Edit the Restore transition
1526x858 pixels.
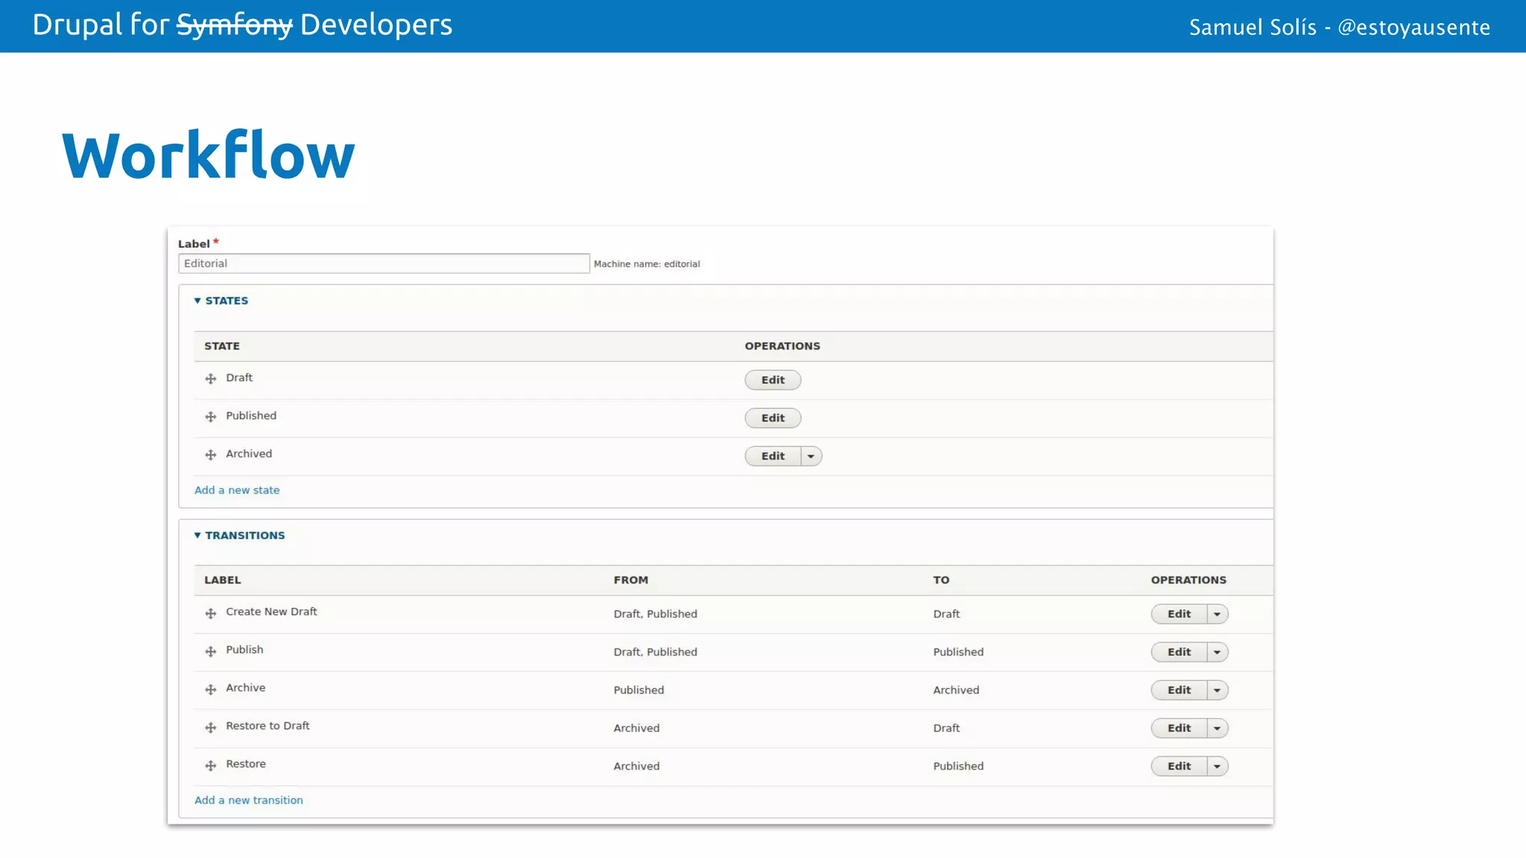(x=1179, y=766)
